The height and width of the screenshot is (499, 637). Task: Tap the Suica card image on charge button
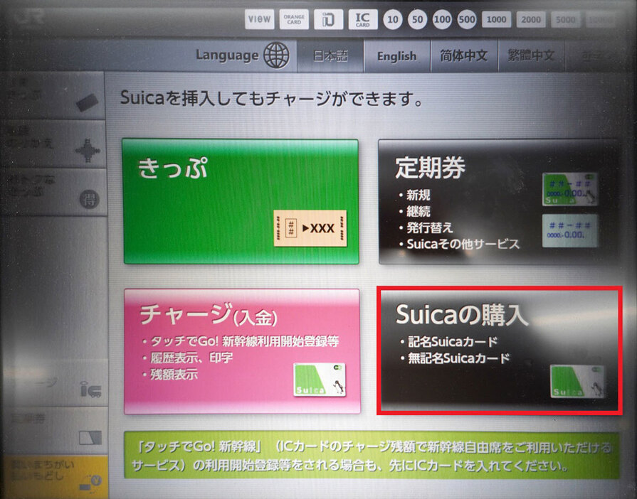(320, 380)
